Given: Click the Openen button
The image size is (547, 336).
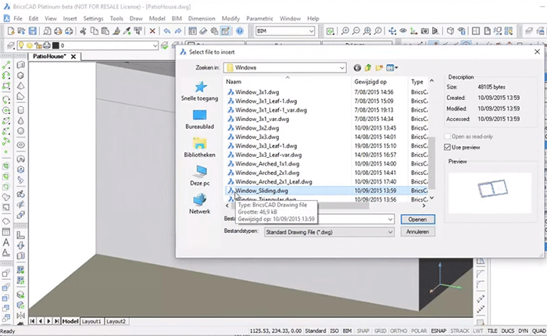Looking at the screenshot, I should pyautogui.click(x=417, y=220).
